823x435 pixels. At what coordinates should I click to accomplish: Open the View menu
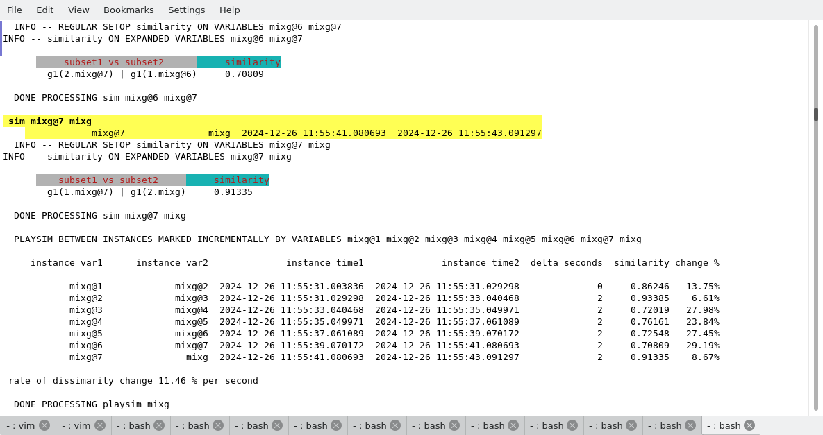point(78,10)
